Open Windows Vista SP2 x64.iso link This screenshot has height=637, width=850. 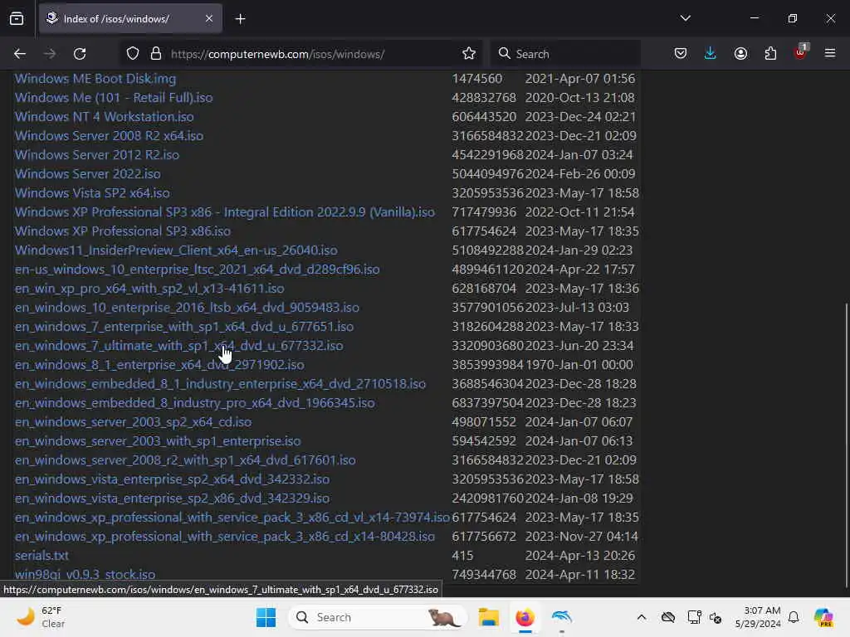coord(92,192)
